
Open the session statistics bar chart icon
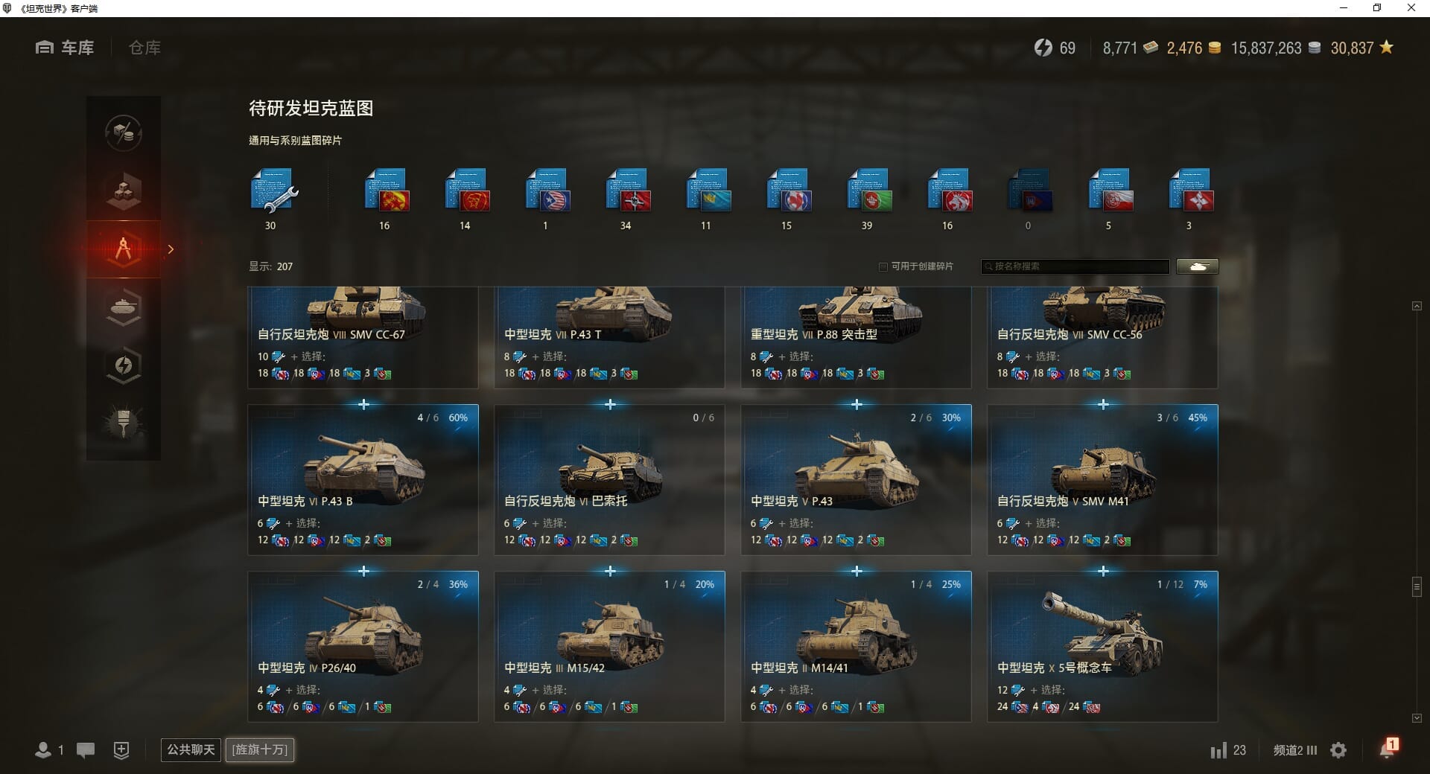(x=1218, y=750)
